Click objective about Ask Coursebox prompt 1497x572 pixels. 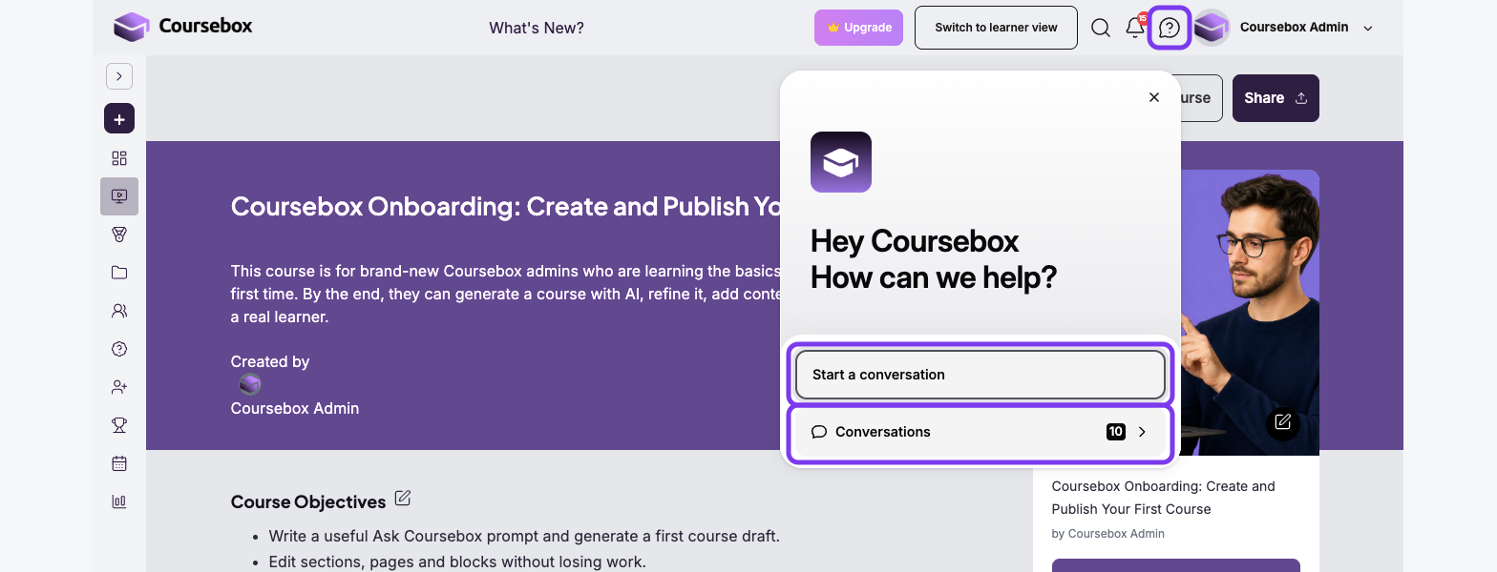(x=524, y=536)
